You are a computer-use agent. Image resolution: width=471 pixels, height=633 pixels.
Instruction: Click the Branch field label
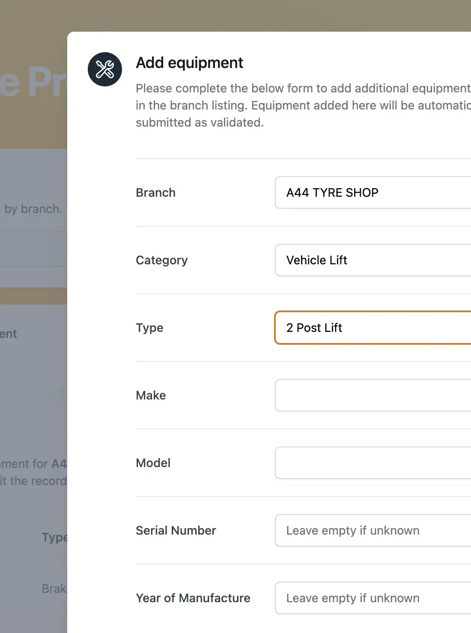(x=156, y=192)
